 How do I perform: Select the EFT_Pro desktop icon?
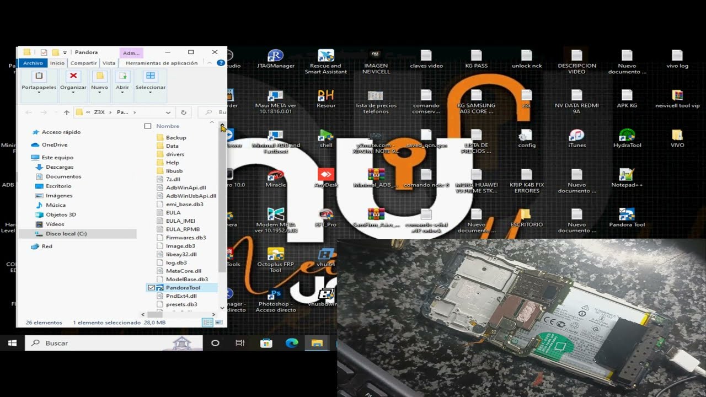pos(326,218)
